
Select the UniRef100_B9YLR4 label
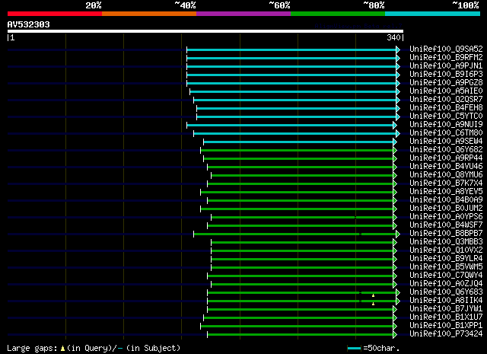pos(446,259)
